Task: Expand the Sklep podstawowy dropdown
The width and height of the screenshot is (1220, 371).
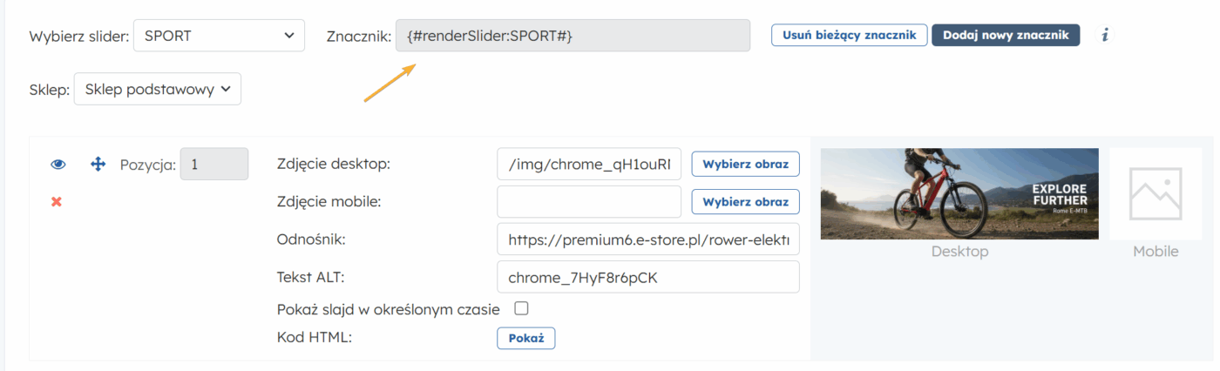Action: pos(158,89)
